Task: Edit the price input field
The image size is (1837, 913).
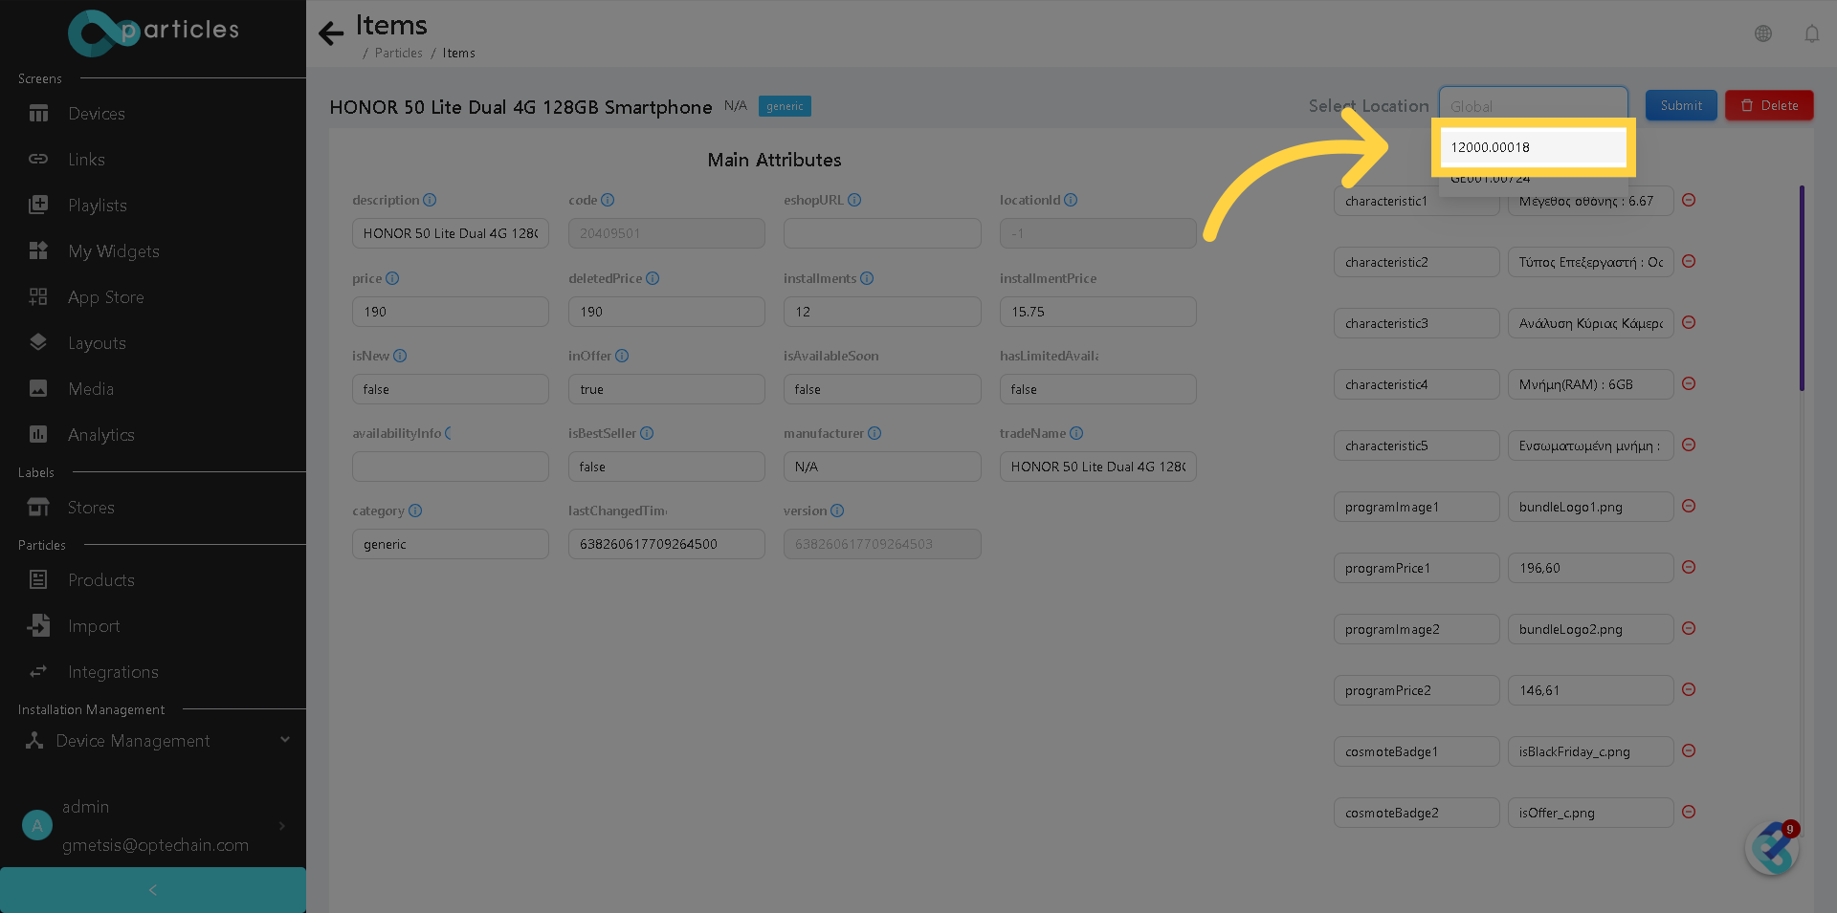Action: click(451, 312)
